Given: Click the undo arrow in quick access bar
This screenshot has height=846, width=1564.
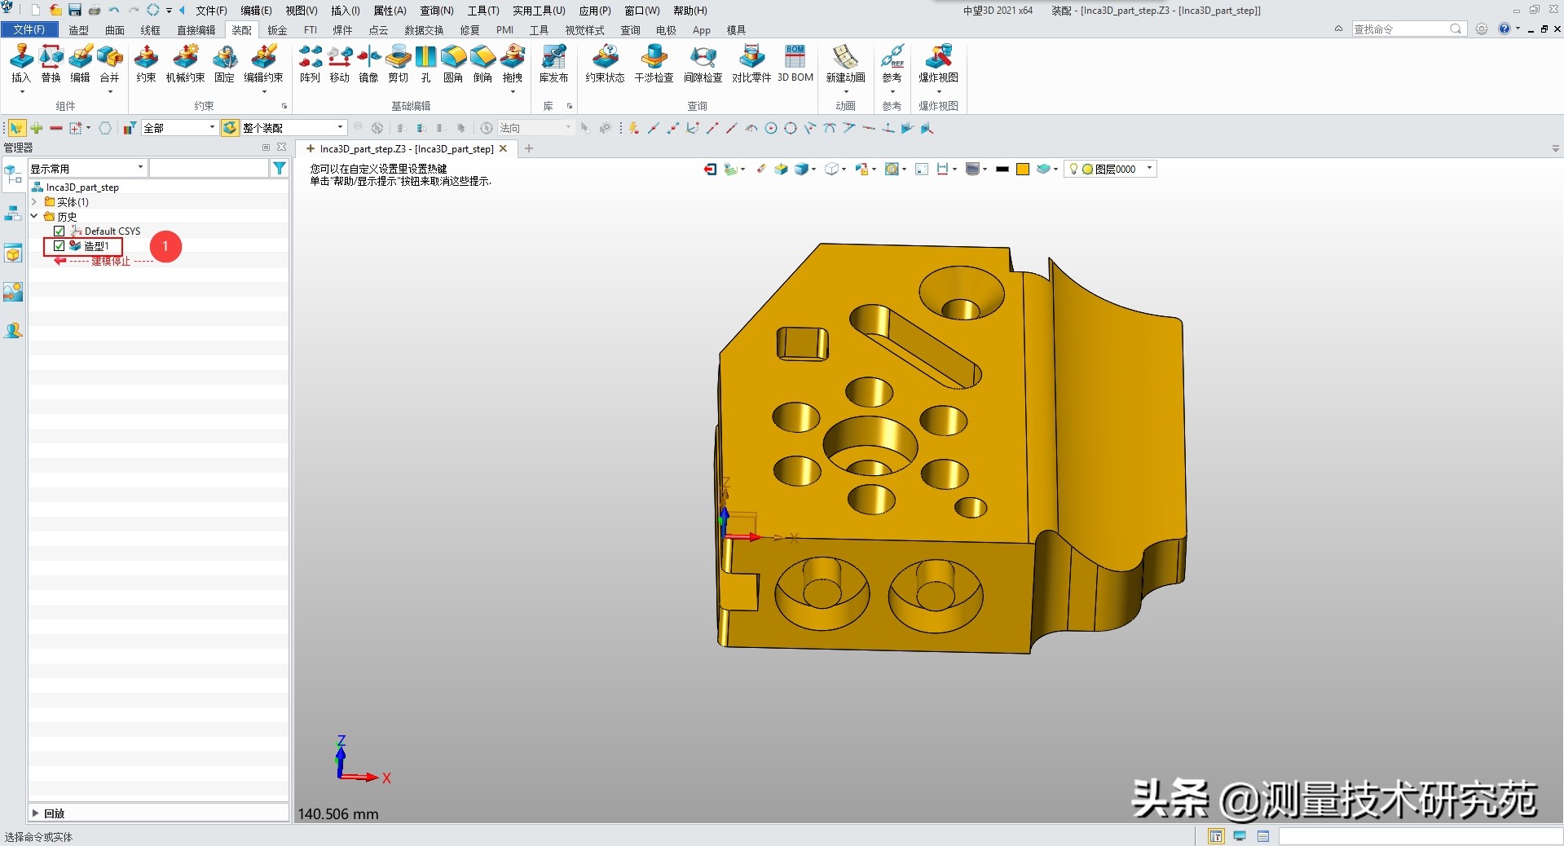Looking at the screenshot, I should pos(114,10).
